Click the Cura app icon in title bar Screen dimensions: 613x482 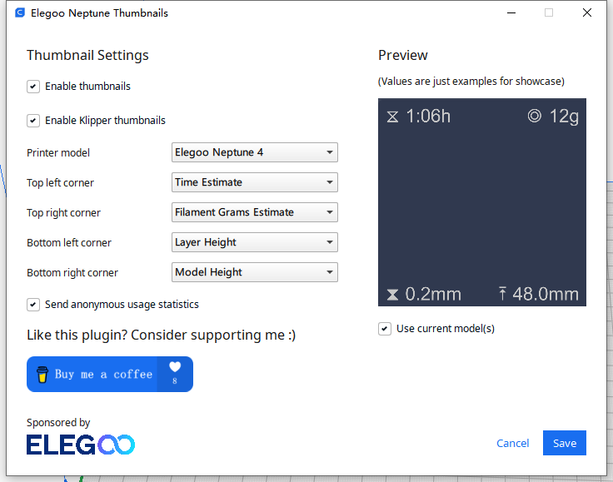pos(20,13)
